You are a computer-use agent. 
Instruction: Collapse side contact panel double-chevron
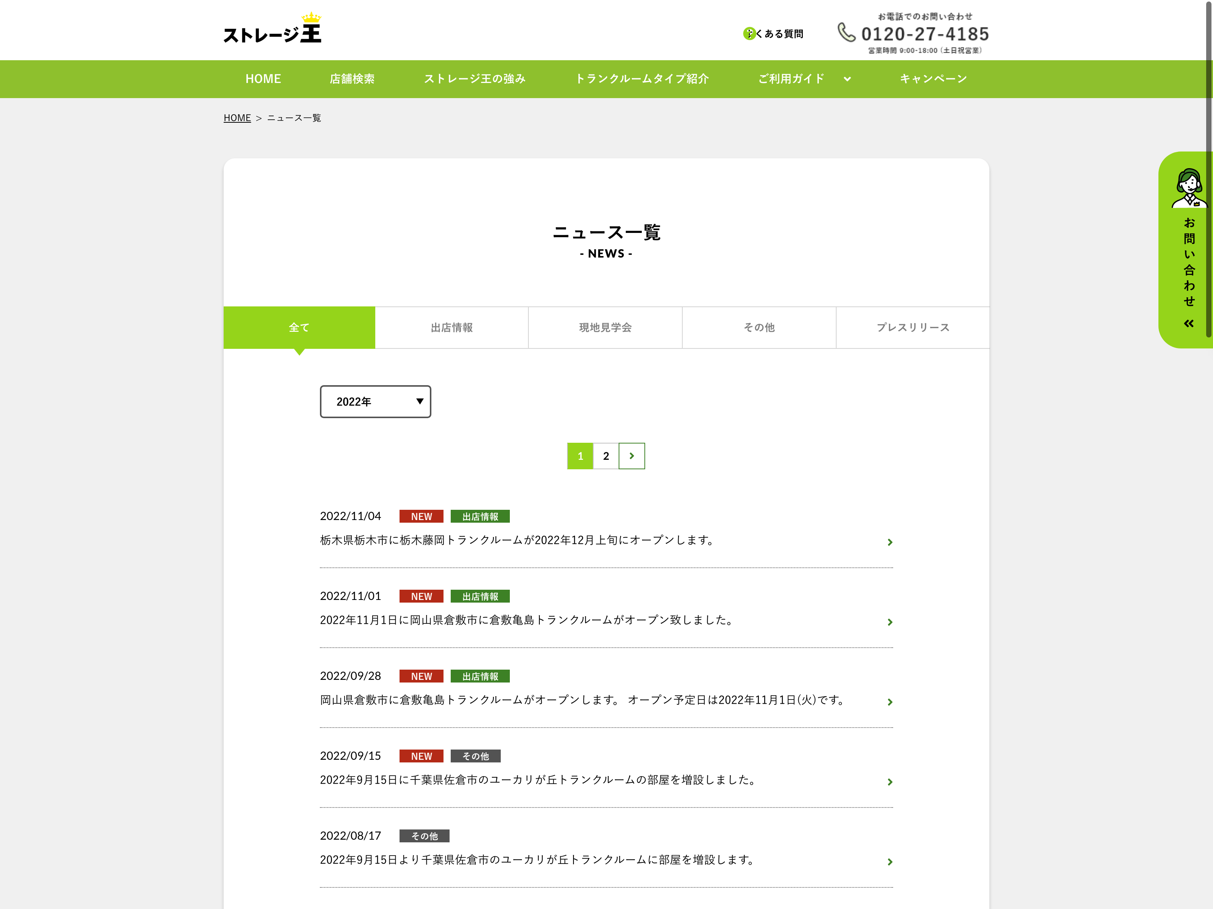tap(1188, 324)
